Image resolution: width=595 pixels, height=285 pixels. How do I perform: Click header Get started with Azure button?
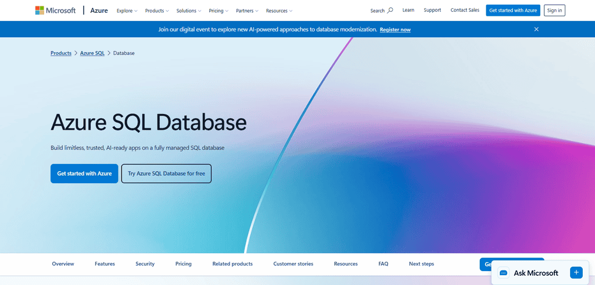513,10
